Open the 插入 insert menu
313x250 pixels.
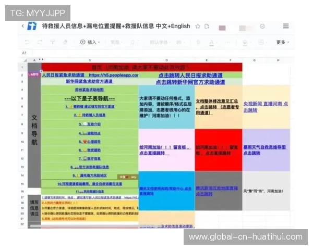[x=90, y=42]
